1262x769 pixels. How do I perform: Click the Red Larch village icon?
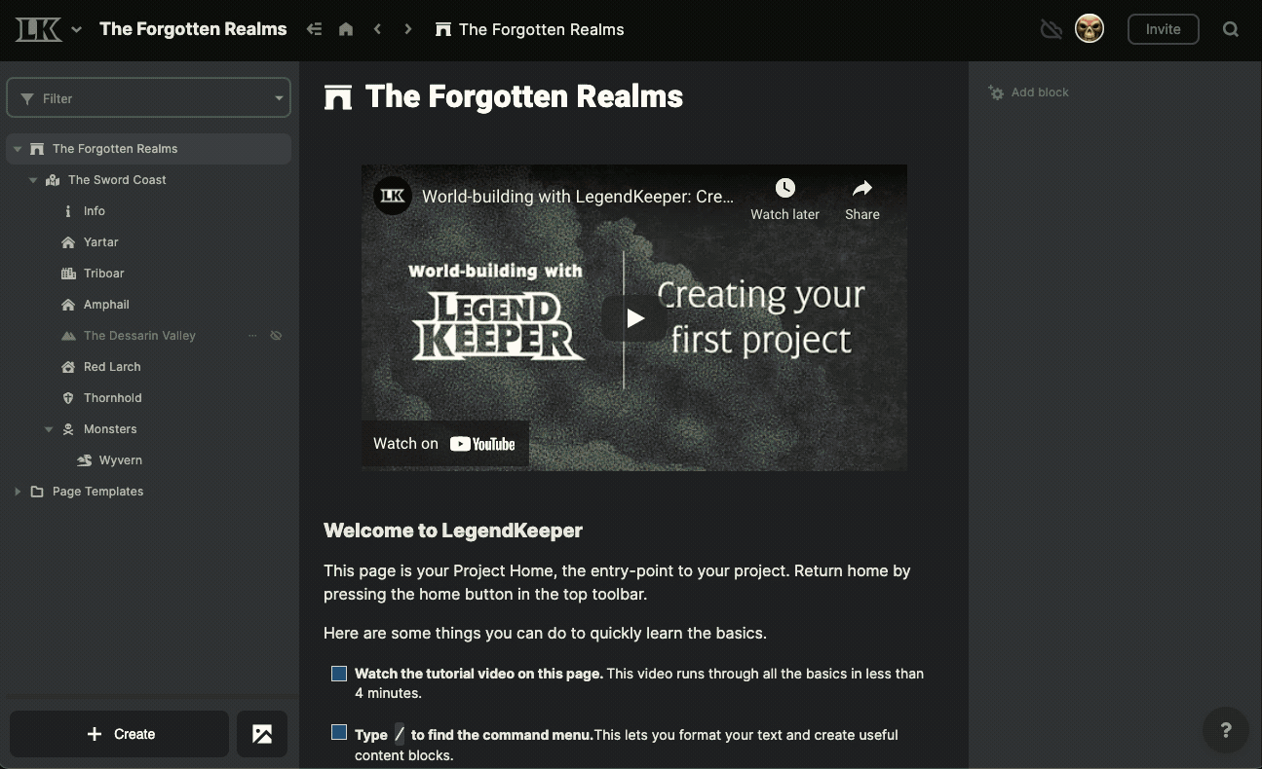(x=68, y=367)
